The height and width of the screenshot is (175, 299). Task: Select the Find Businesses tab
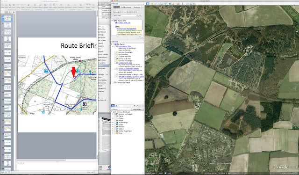[126, 7]
